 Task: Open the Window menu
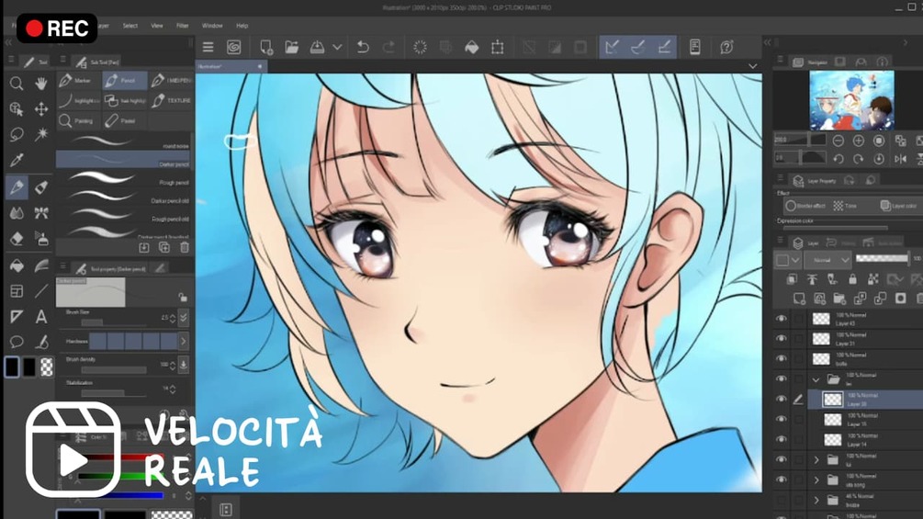click(212, 26)
